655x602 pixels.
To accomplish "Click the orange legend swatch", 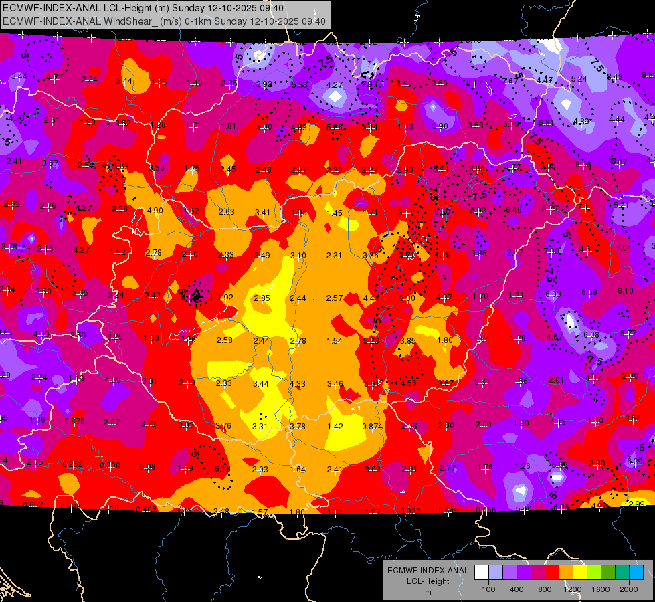I will point(566,573).
